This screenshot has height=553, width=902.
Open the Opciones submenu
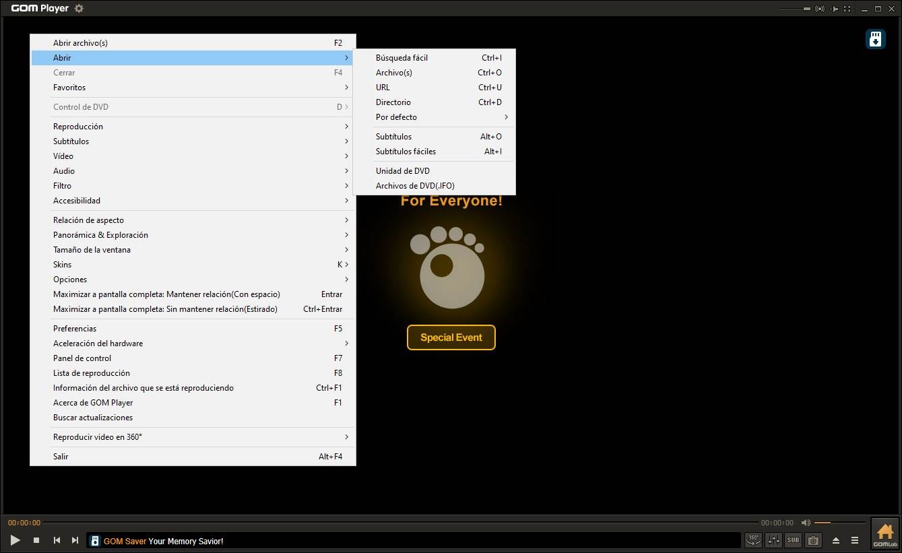193,280
